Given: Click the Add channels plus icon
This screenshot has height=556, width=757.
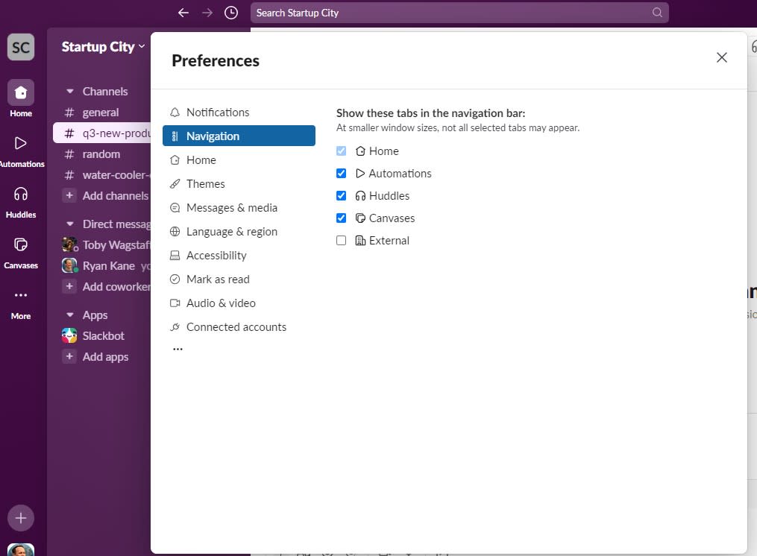Looking at the screenshot, I should (x=69, y=195).
